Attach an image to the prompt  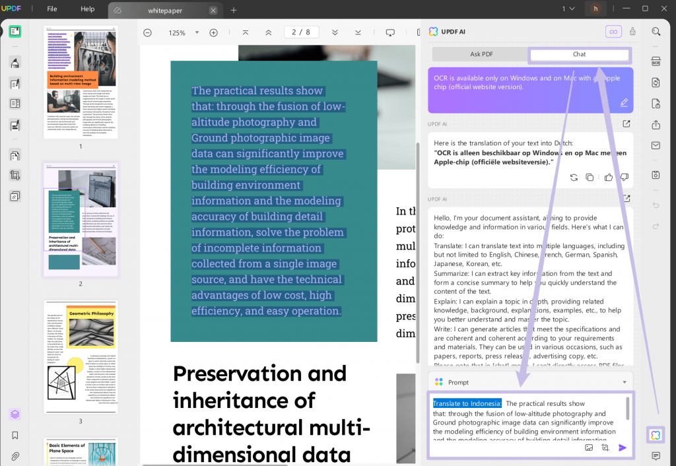pos(589,448)
